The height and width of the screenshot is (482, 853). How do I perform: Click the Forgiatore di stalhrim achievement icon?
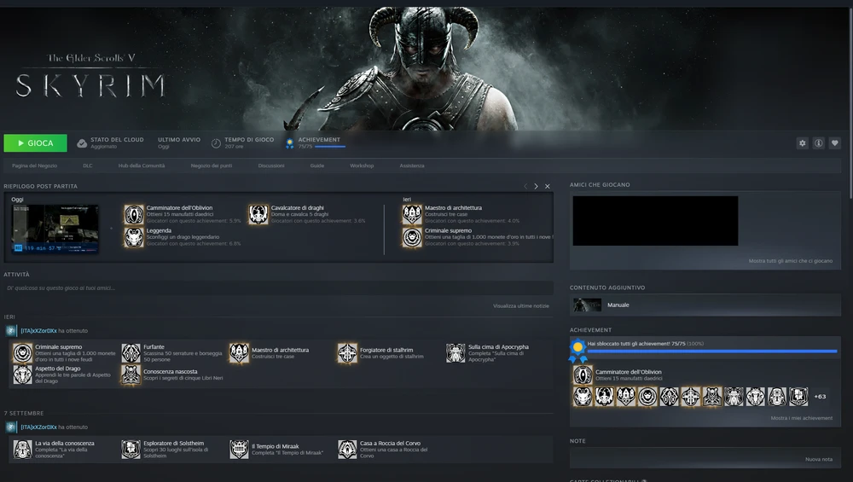[347, 353]
